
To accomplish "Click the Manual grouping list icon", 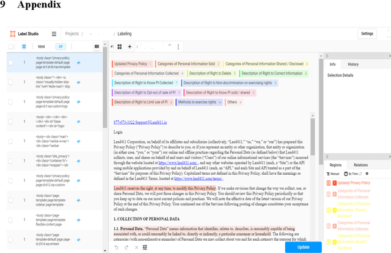I will tap(328, 174).
